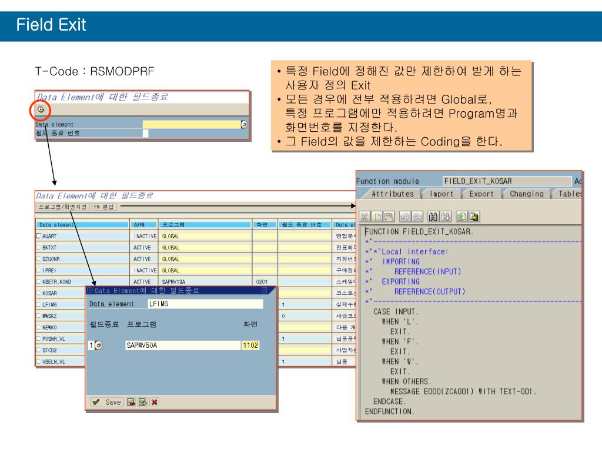
Task: Click the LFIMG Data element field in dialog
Action: (205, 304)
